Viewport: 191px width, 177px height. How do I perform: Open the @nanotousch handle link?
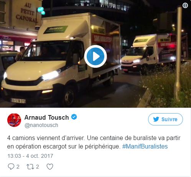(41, 125)
